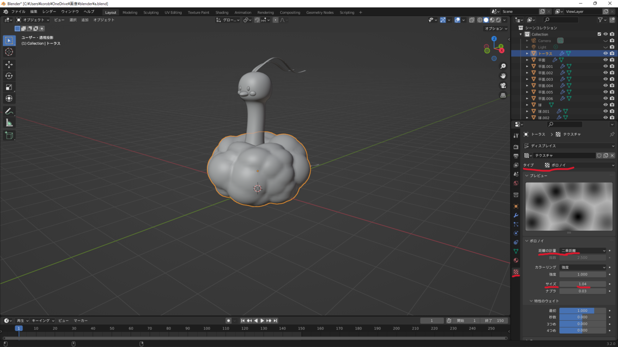Open the Tool properties tab
Viewport: 618px width, 347px height.
tap(516, 136)
